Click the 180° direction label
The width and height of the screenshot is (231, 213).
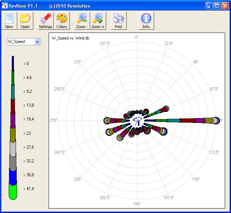pos(137,204)
